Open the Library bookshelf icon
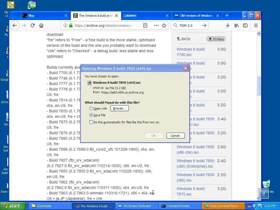 tap(237, 25)
